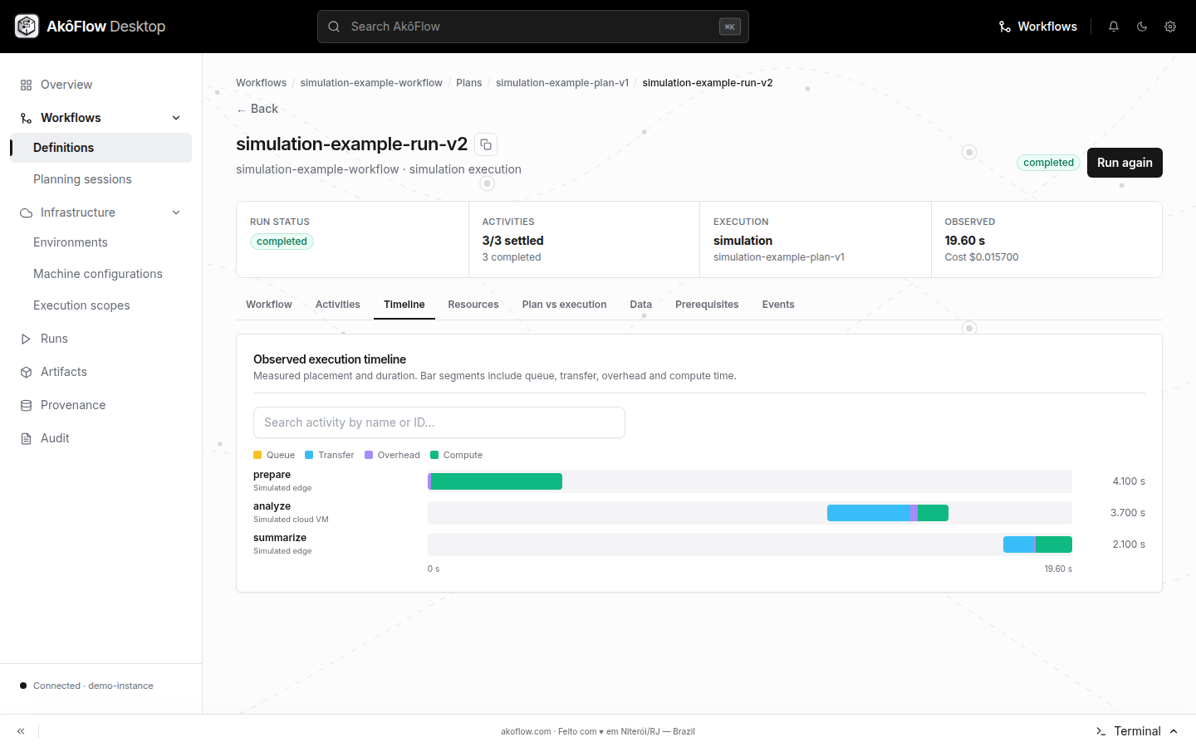Click the Workflows branch icon in header
The width and height of the screenshot is (1196, 747).
pyautogui.click(x=1005, y=27)
